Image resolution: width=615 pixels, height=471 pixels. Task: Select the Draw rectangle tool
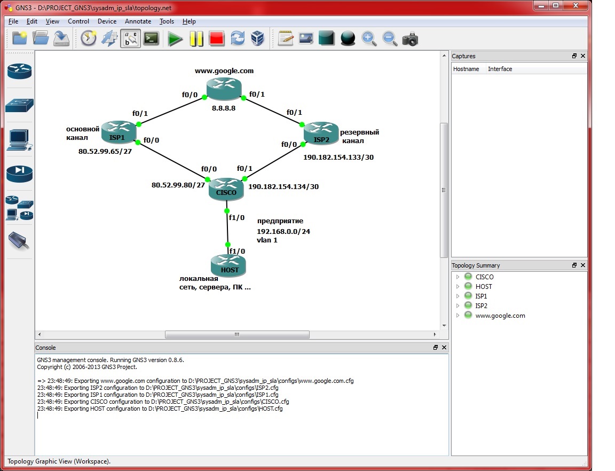pos(326,38)
